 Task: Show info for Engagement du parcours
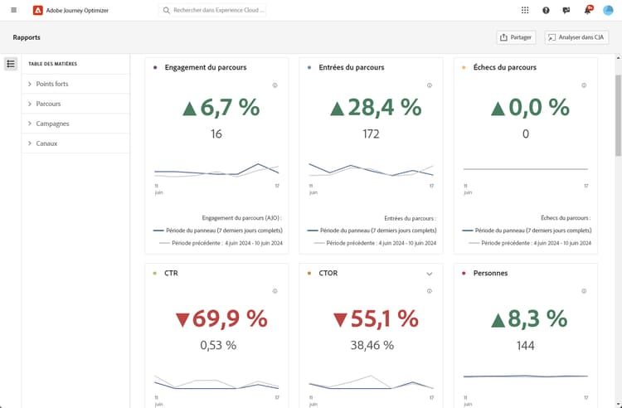coord(275,85)
